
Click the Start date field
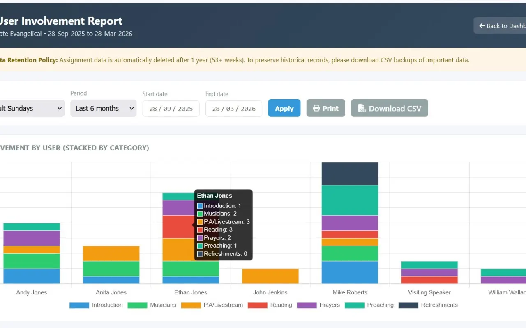coord(171,109)
